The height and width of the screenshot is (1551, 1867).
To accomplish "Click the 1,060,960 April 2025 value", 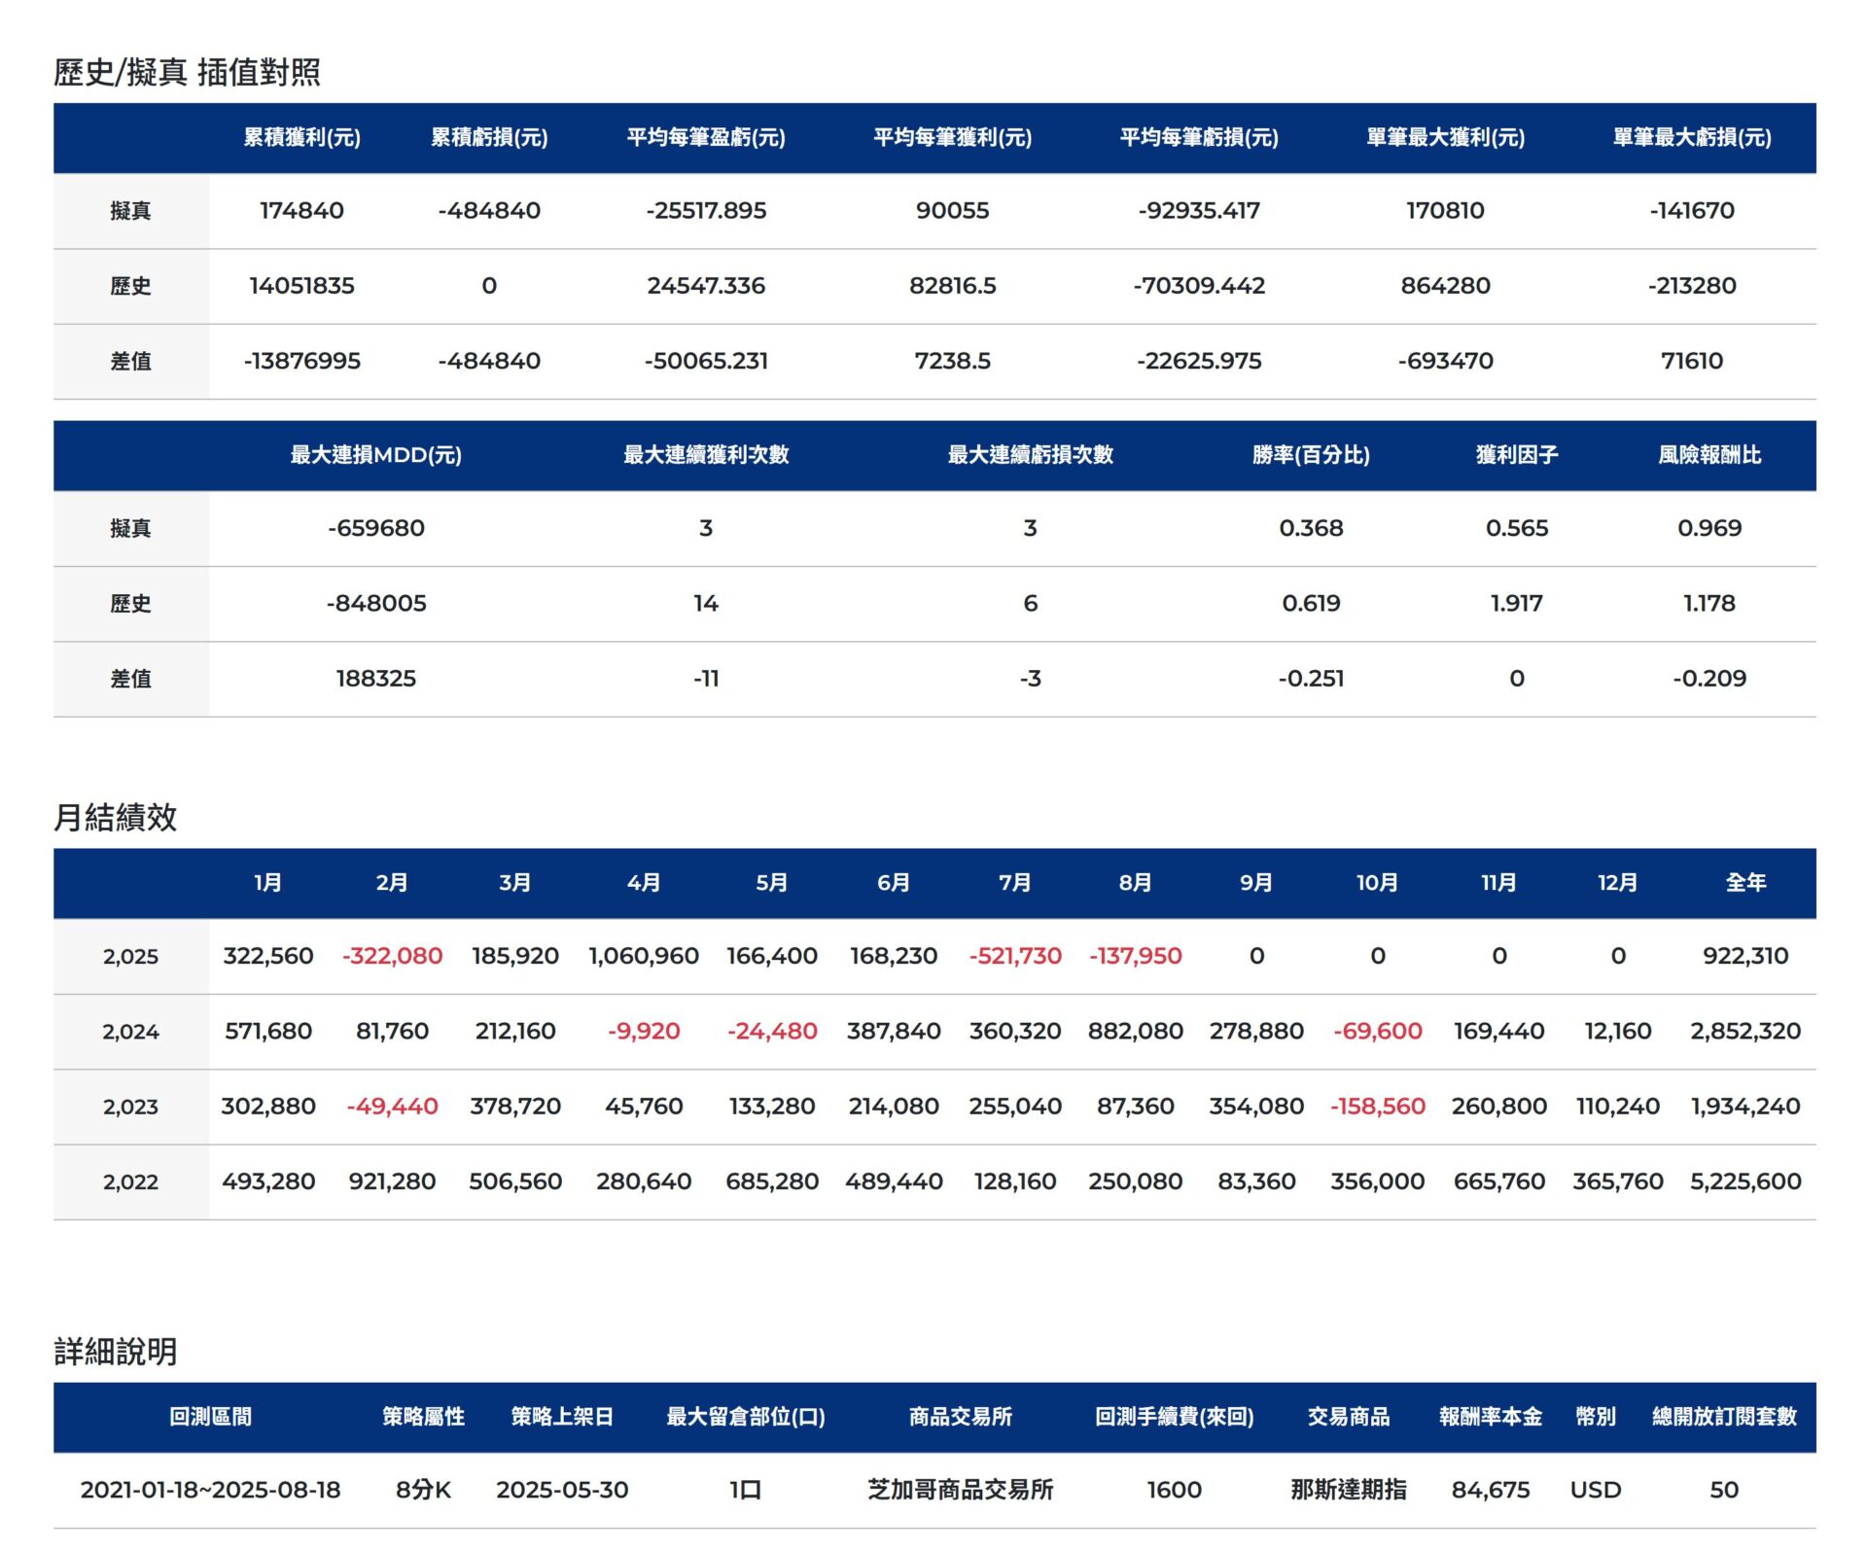I will click(643, 957).
